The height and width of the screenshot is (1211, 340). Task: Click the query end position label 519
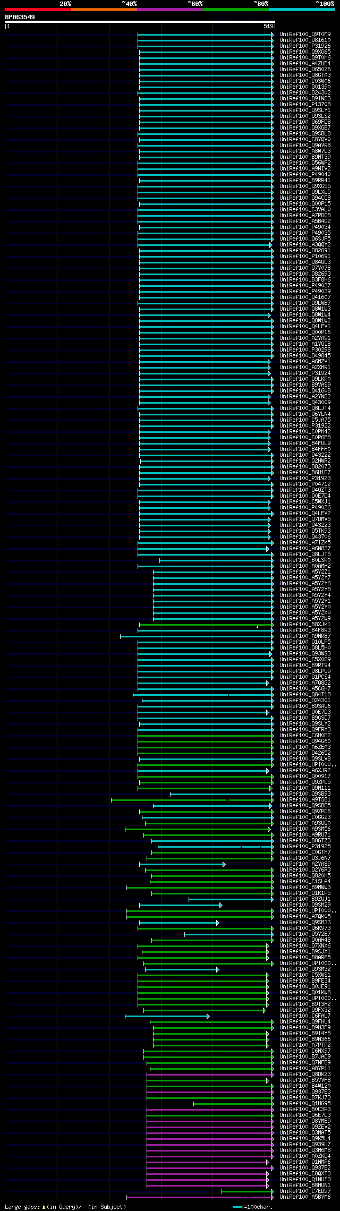(x=268, y=26)
